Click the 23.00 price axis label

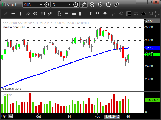(x=149, y=79)
